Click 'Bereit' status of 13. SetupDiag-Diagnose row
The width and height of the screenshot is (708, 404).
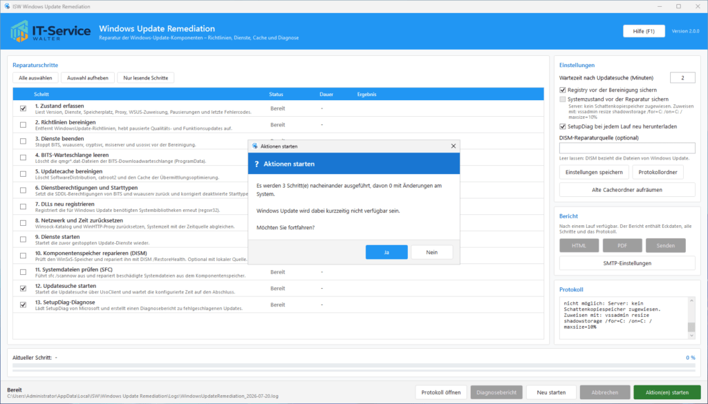(x=278, y=305)
